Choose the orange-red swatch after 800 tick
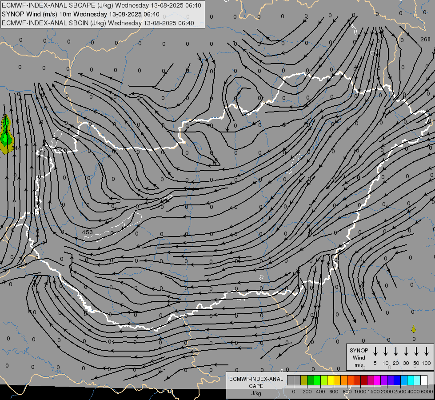This screenshot has height=400, width=435. click(x=351, y=380)
